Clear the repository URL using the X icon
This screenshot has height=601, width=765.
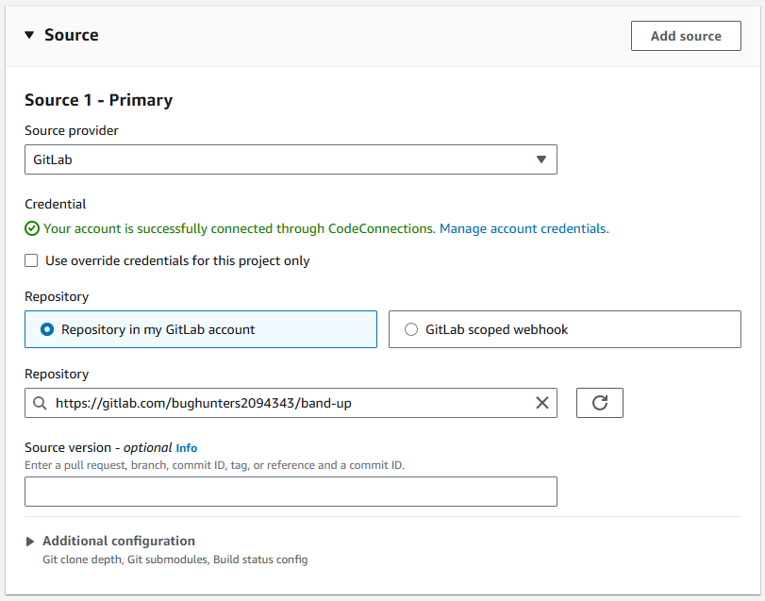coord(542,403)
